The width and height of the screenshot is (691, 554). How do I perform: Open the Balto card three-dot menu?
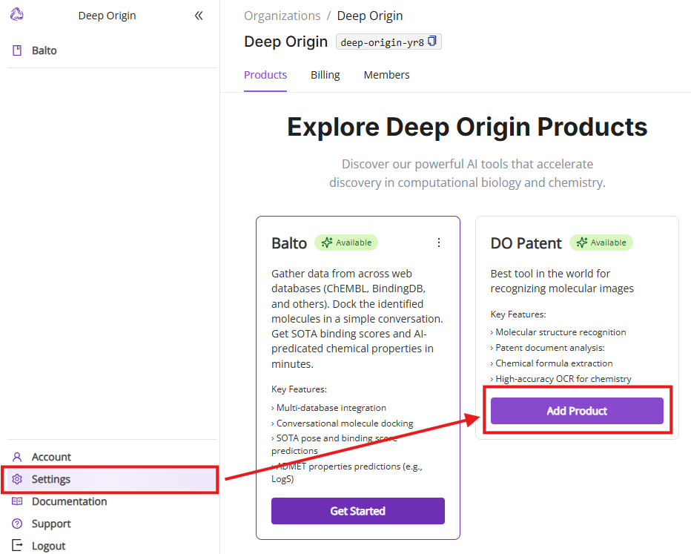439,243
